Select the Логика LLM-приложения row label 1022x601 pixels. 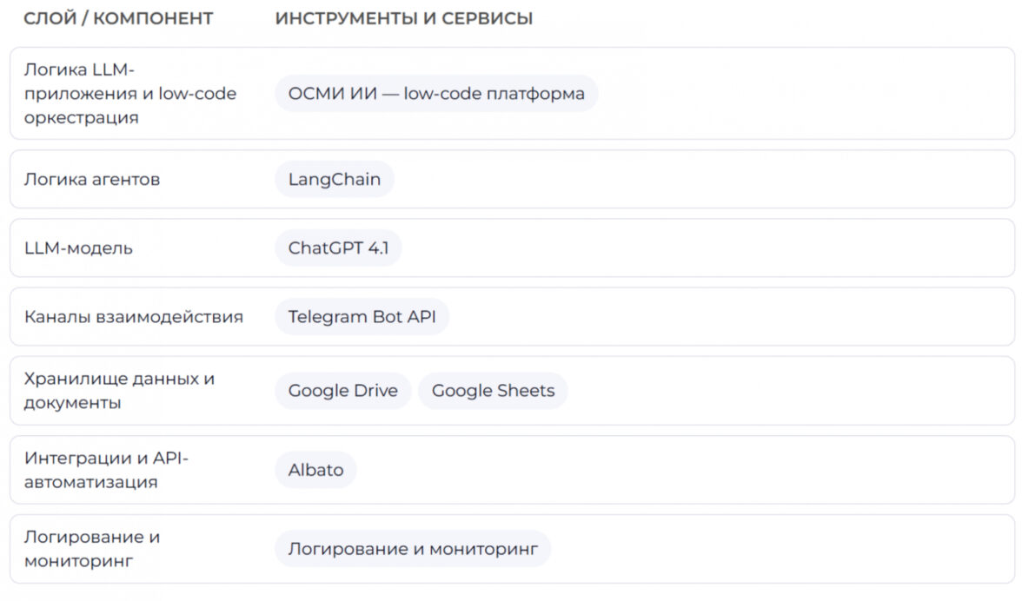coord(130,94)
